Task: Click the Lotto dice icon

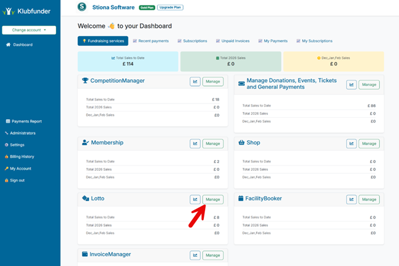Action: click(x=85, y=198)
